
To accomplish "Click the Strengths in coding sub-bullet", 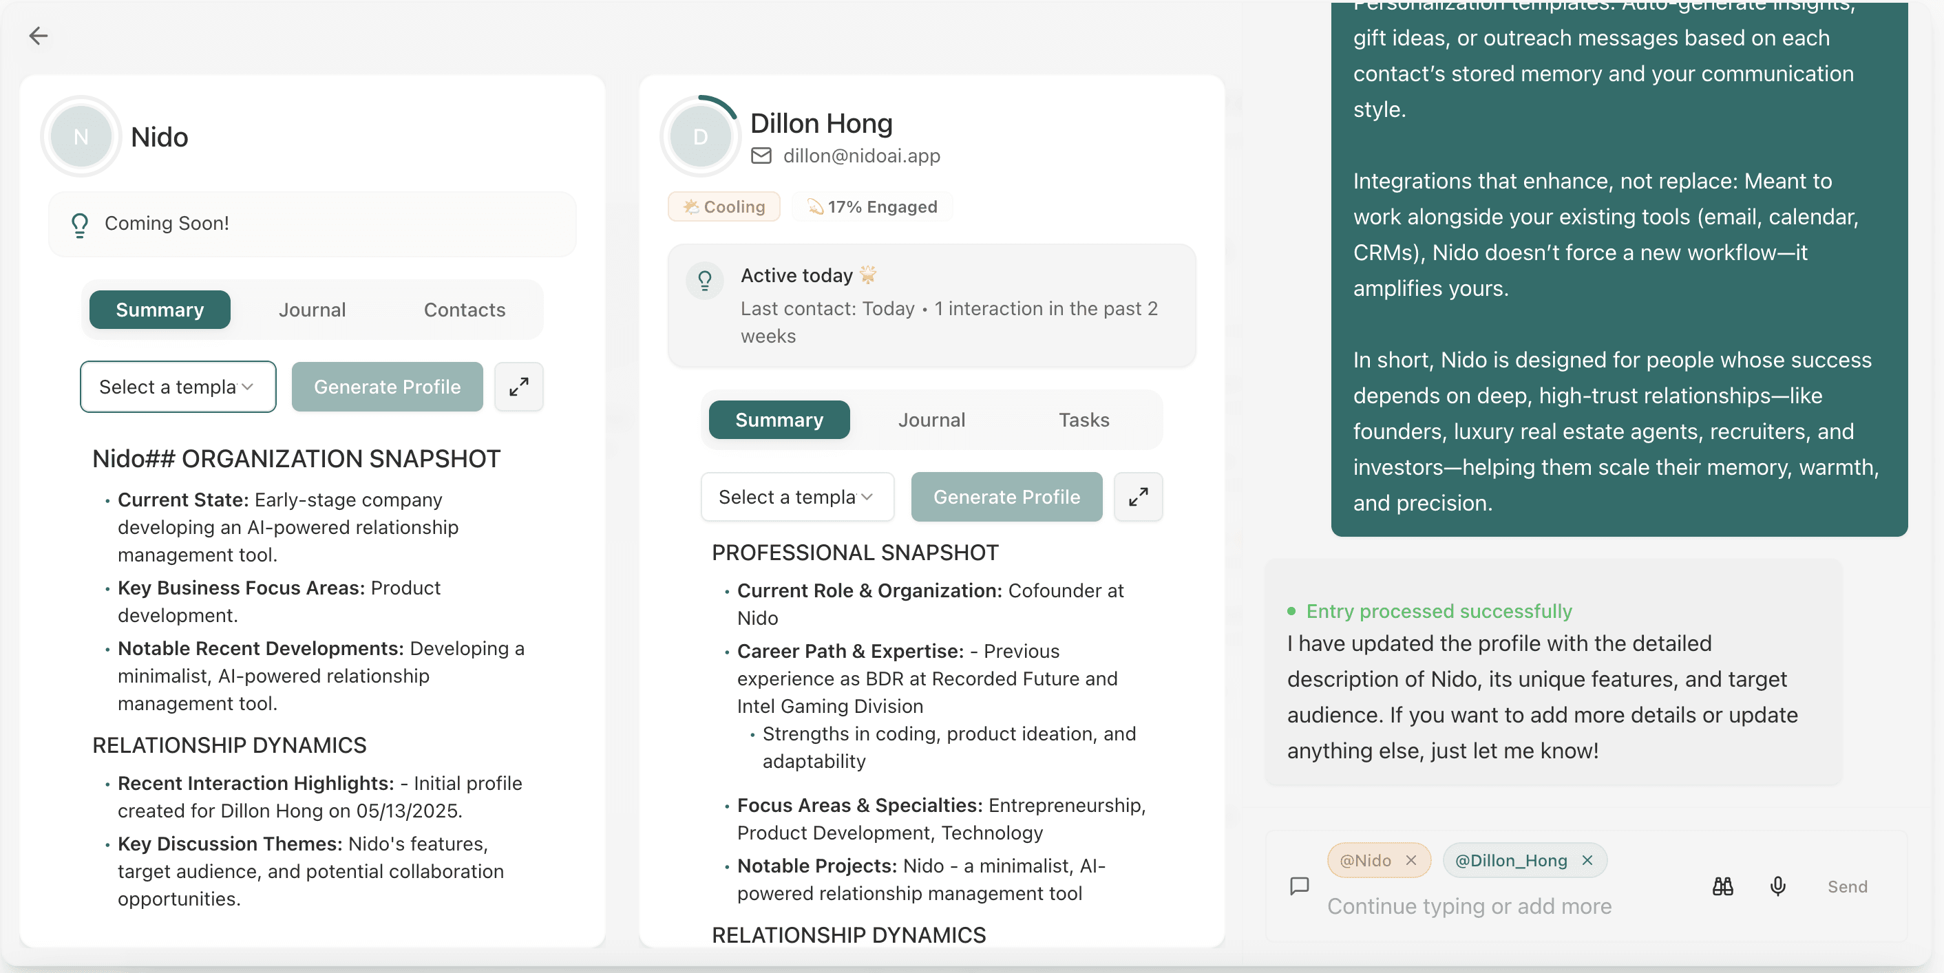I will pyautogui.click(x=949, y=747).
